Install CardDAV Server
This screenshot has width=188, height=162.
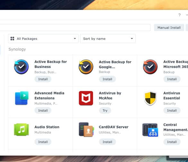(x=107, y=142)
